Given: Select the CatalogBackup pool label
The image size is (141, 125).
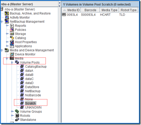Looking at the screenshot, I should pyautogui.click(x=36, y=66).
